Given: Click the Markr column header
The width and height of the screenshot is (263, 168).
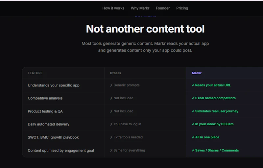Looking at the screenshot, I should (x=197, y=73).
